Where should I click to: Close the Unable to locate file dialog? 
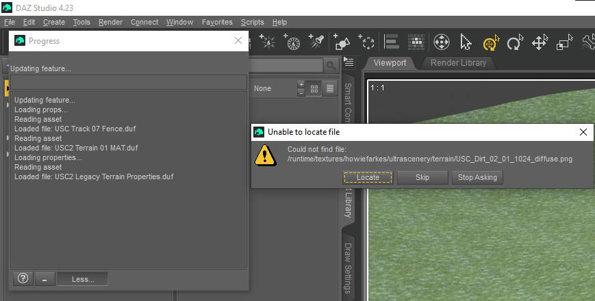coord(583,132)
